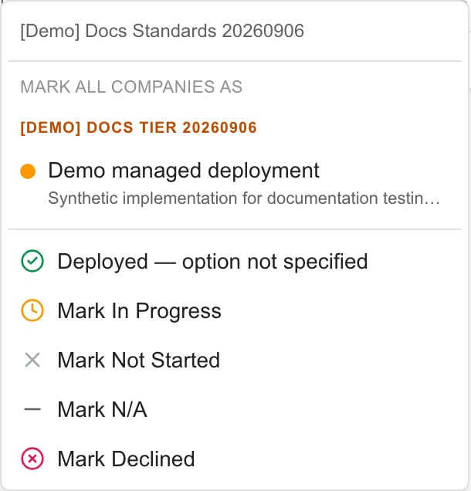The image size is (471, 491).
Task: Select Demo managed deployment item
Action: [x=235, y=184]
